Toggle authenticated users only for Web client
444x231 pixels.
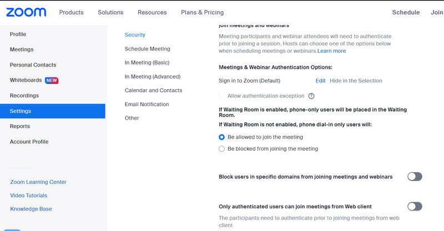[414, 207]
